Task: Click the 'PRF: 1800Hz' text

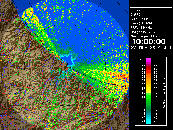Action: point(141,28)
